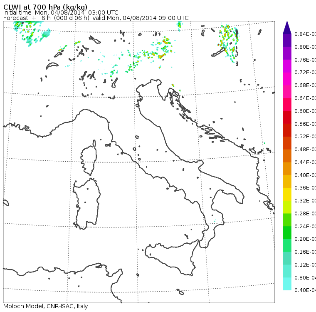Select the yellow band between 0.32E-03 and 0.36E-03

[287, 194]
